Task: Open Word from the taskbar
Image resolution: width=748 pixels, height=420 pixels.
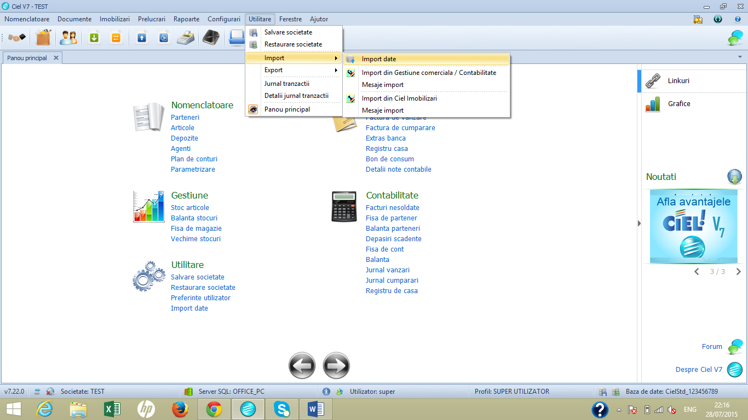Action: [316, 409]
